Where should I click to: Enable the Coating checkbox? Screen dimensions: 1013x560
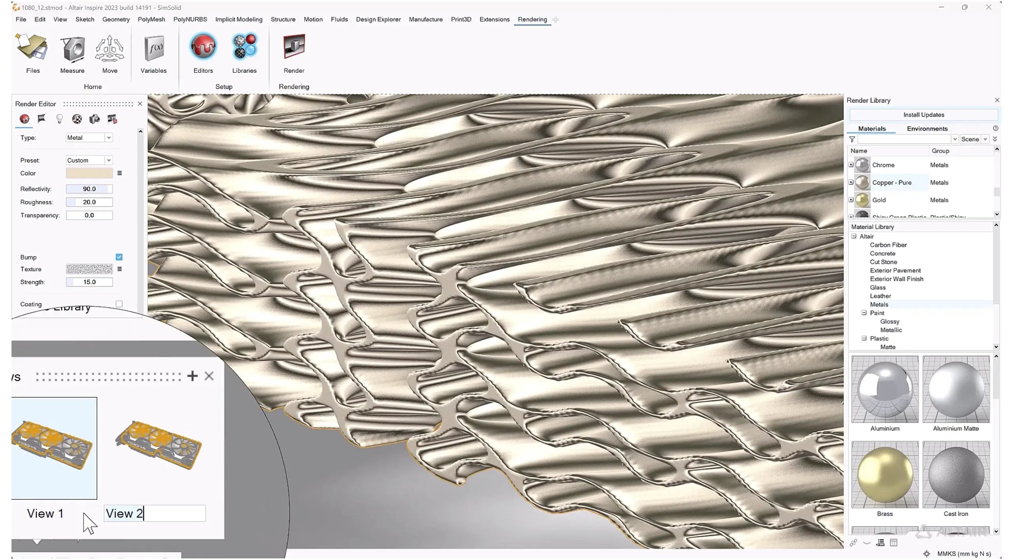[x=119, y=304]
